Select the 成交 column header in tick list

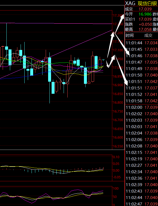(x=148, y=35)
